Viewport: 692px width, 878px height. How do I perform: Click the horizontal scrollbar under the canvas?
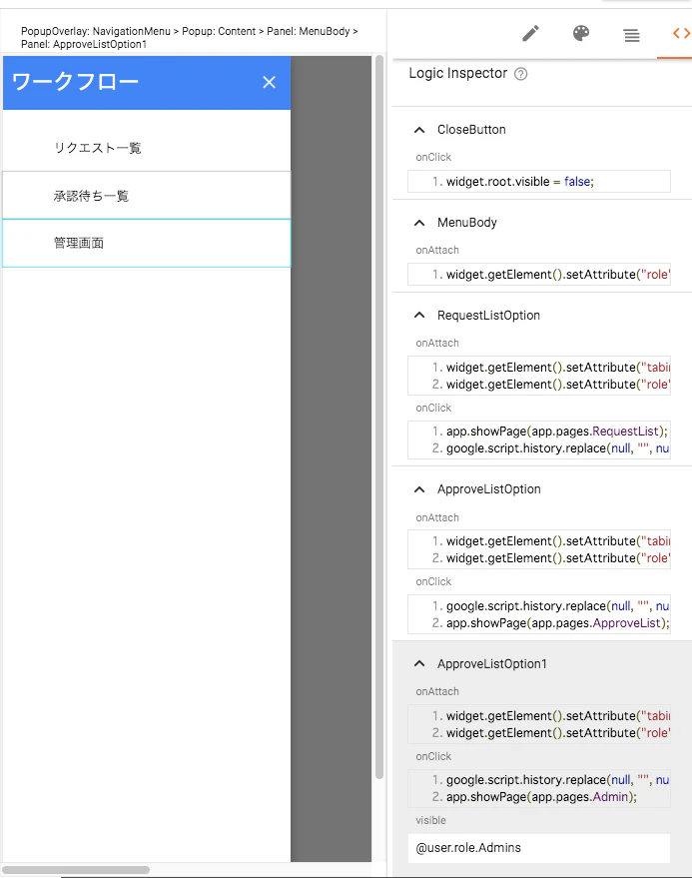point(76,870)
